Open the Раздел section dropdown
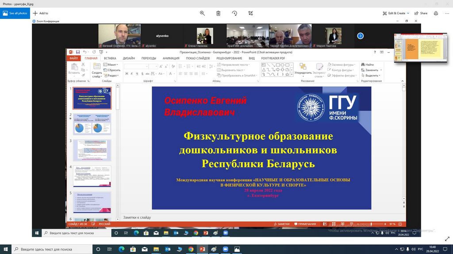The width and height of the screenshot is (453, 254). (x=113, y=75)
